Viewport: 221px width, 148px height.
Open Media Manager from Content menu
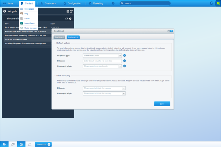click(28, 28)
